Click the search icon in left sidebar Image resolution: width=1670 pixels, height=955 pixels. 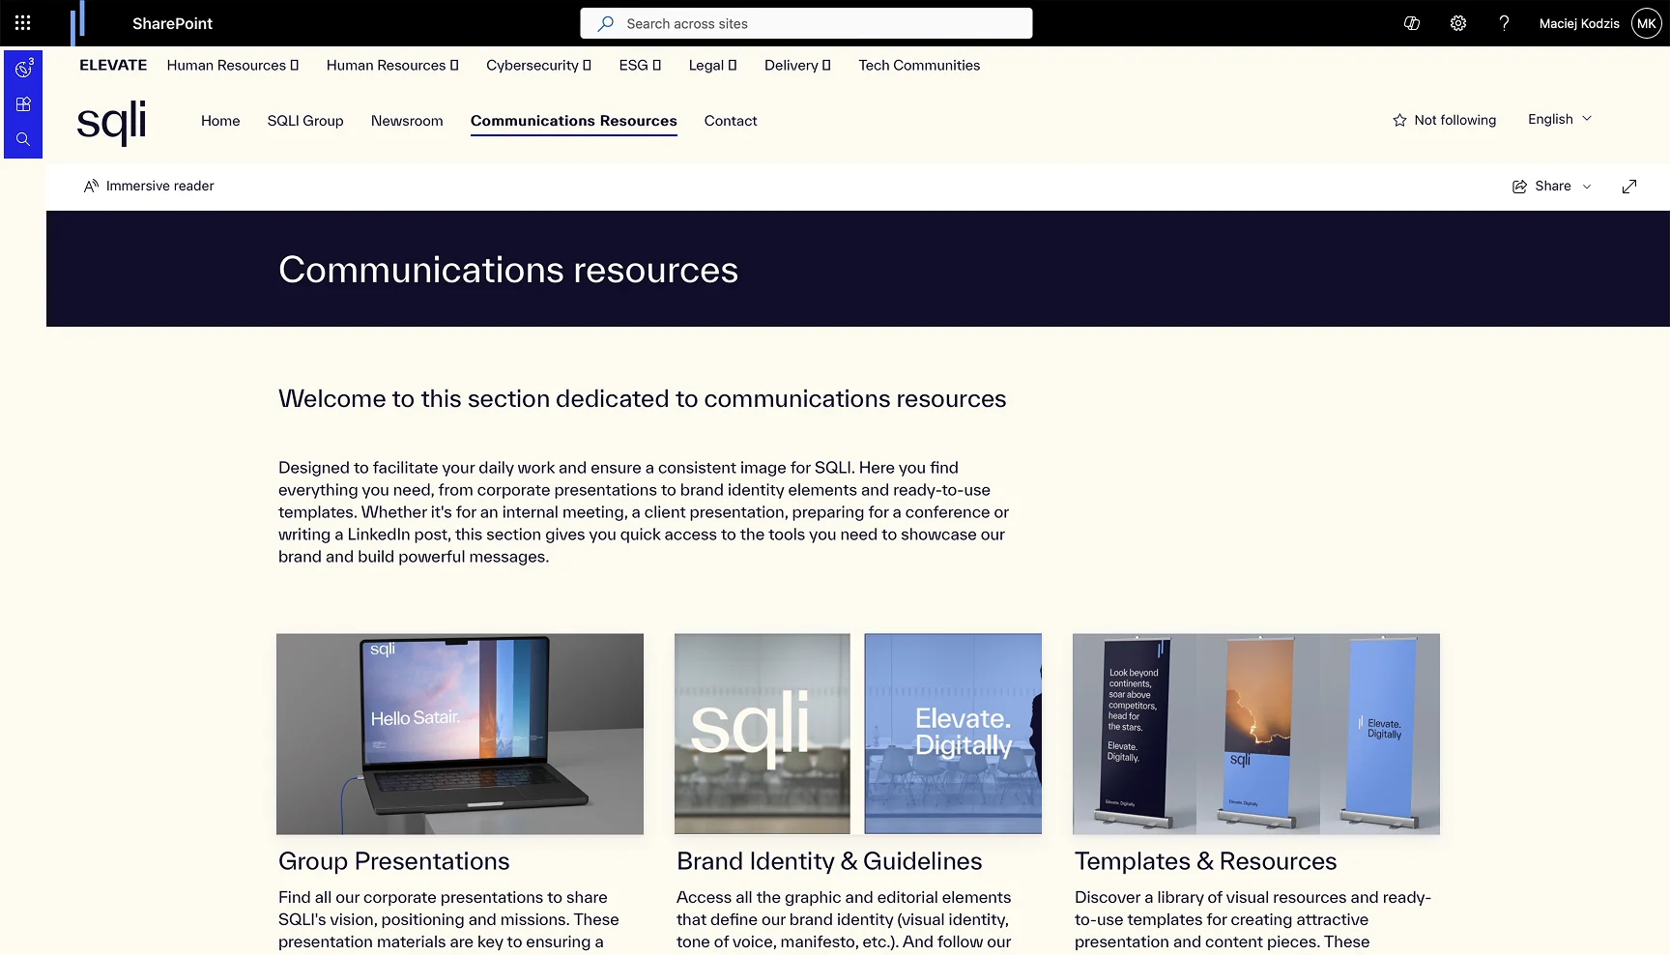[x=23, y=139]
